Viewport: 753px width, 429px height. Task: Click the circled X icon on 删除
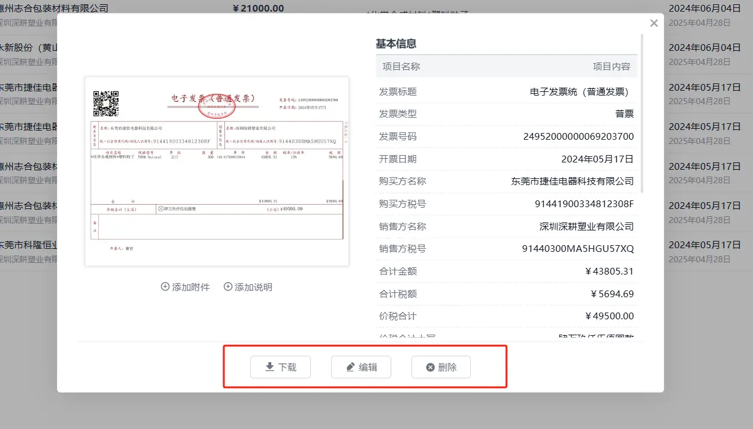pyautogui.click(x=430, y=367)
